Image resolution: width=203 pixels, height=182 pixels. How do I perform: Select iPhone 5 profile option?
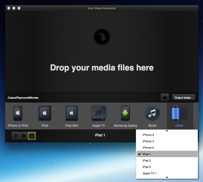pos(148,148)
